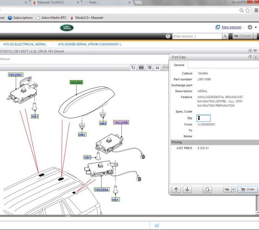
Task: Click the New session link
Action: (232, 27)
